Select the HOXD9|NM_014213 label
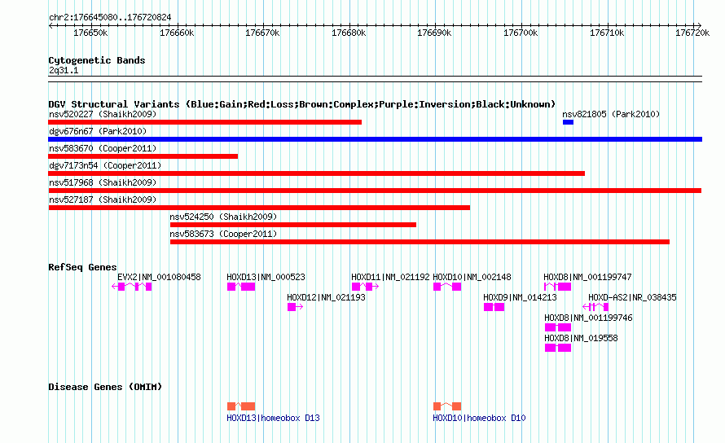 521,297
